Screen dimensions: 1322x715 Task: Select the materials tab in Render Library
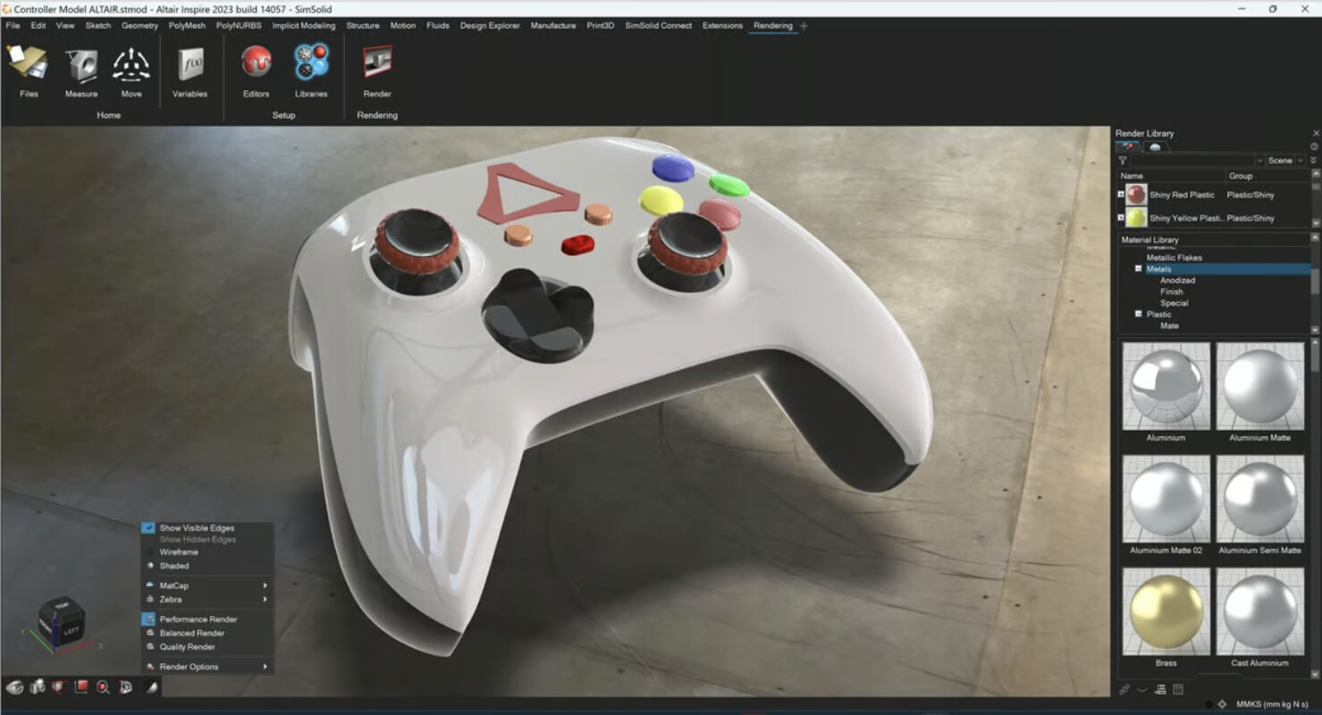point(1129,147)
